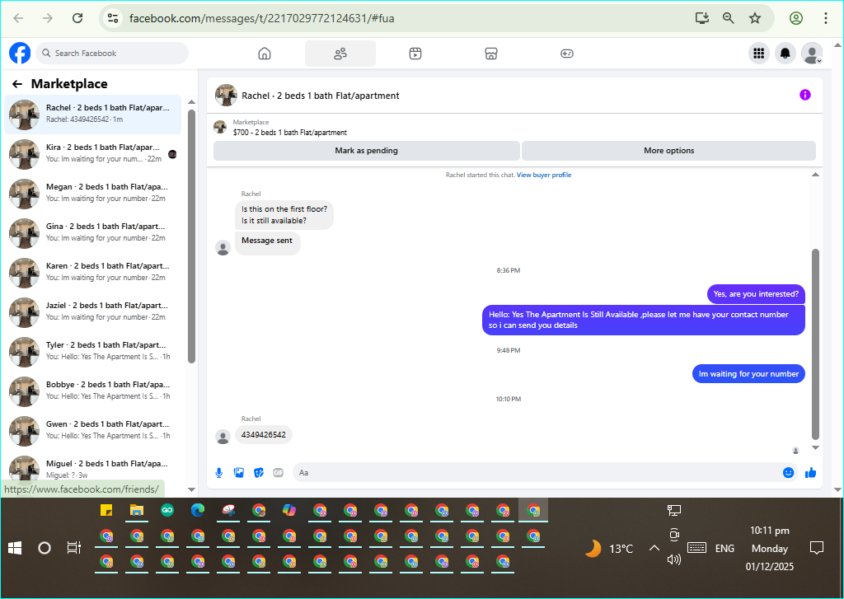
Task: Open conversation info purple icon
Action: pos(804,96)
